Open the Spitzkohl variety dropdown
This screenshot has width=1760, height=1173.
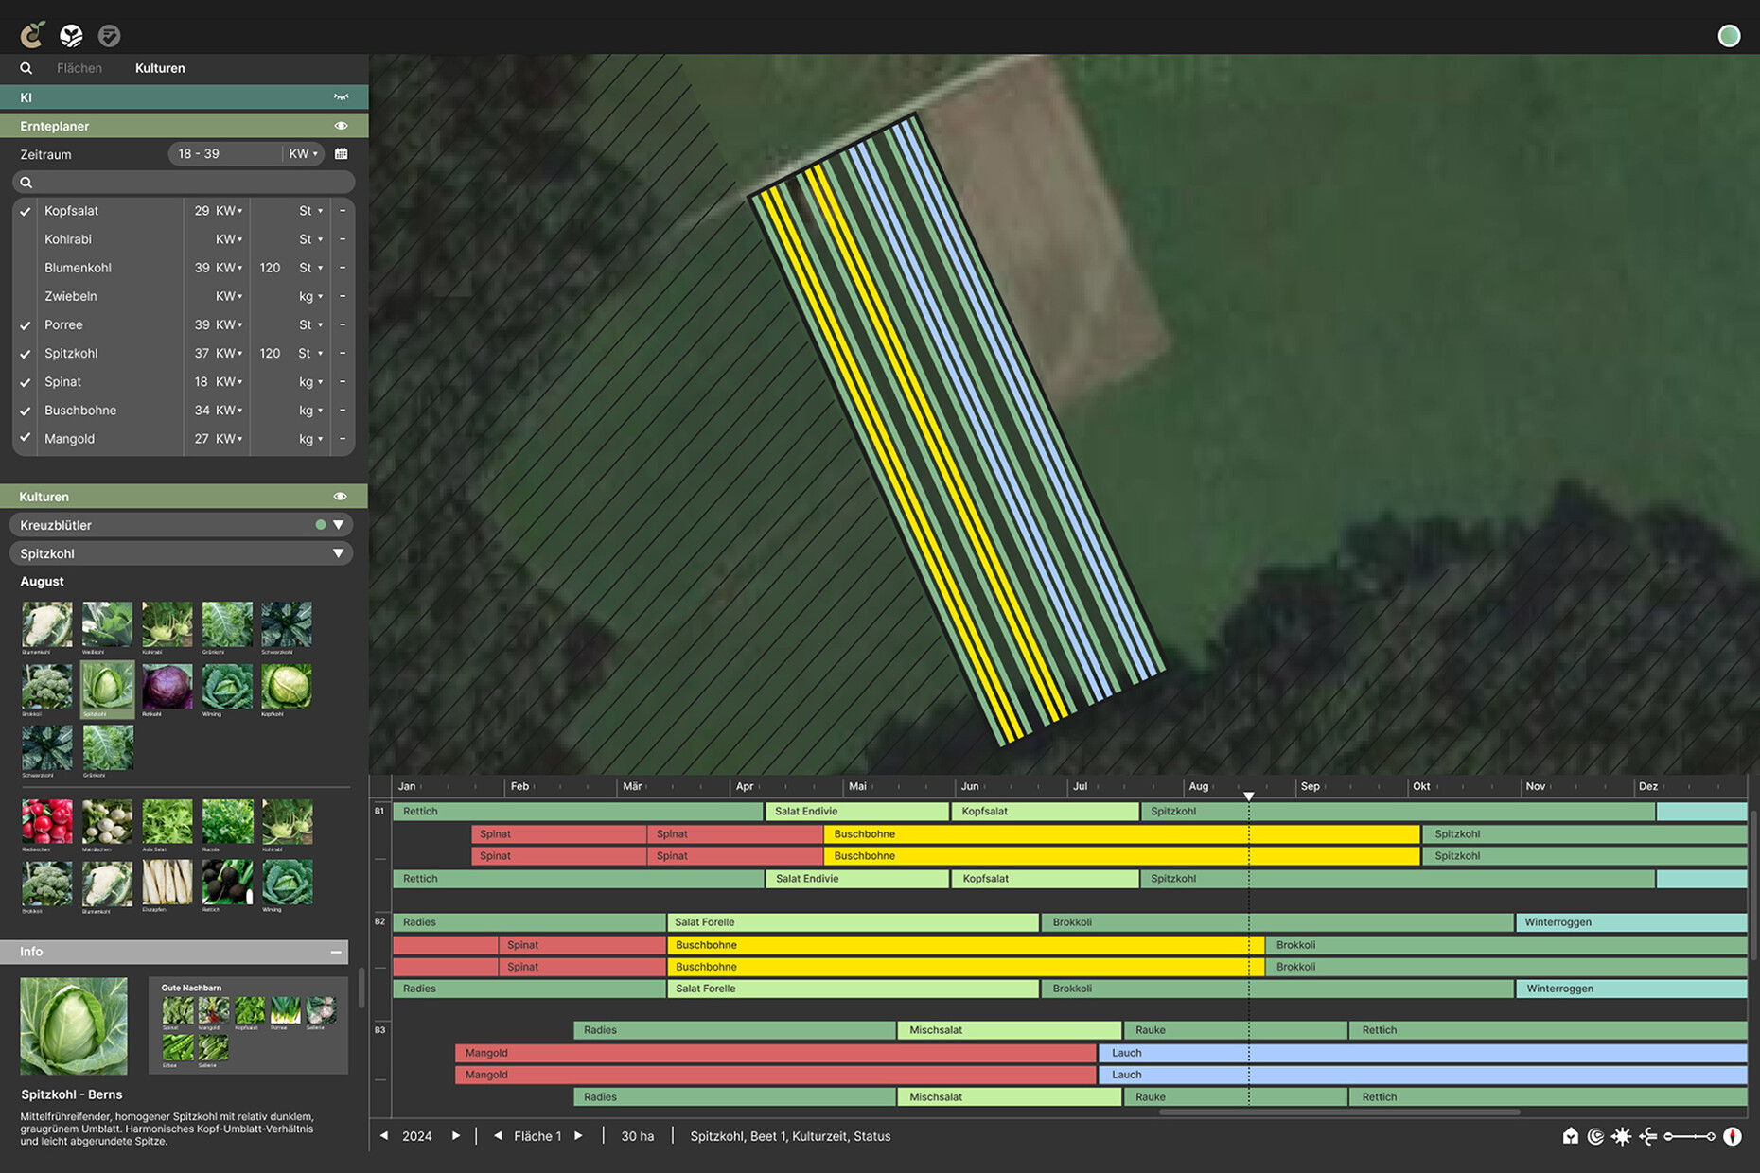[x=338, y=553]
